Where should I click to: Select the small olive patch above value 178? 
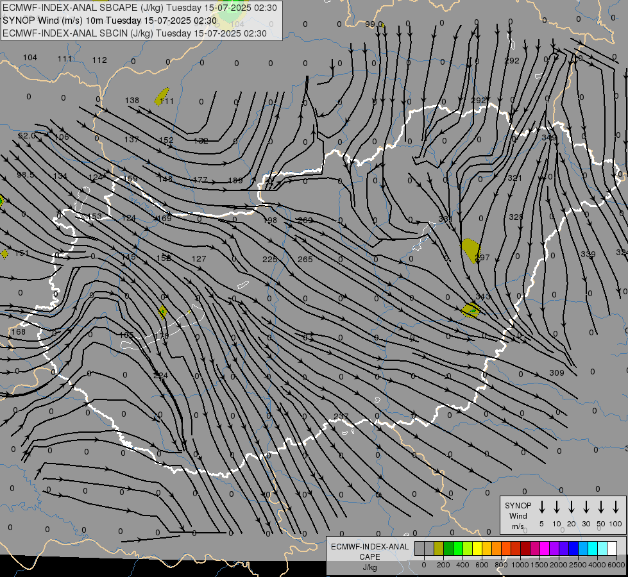(162, 312)
